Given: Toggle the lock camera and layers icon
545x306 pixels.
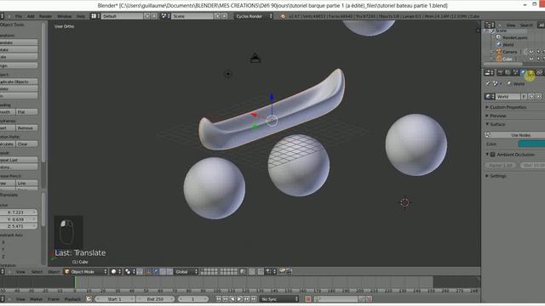Looking at the screenshot, I should (243, 272).
